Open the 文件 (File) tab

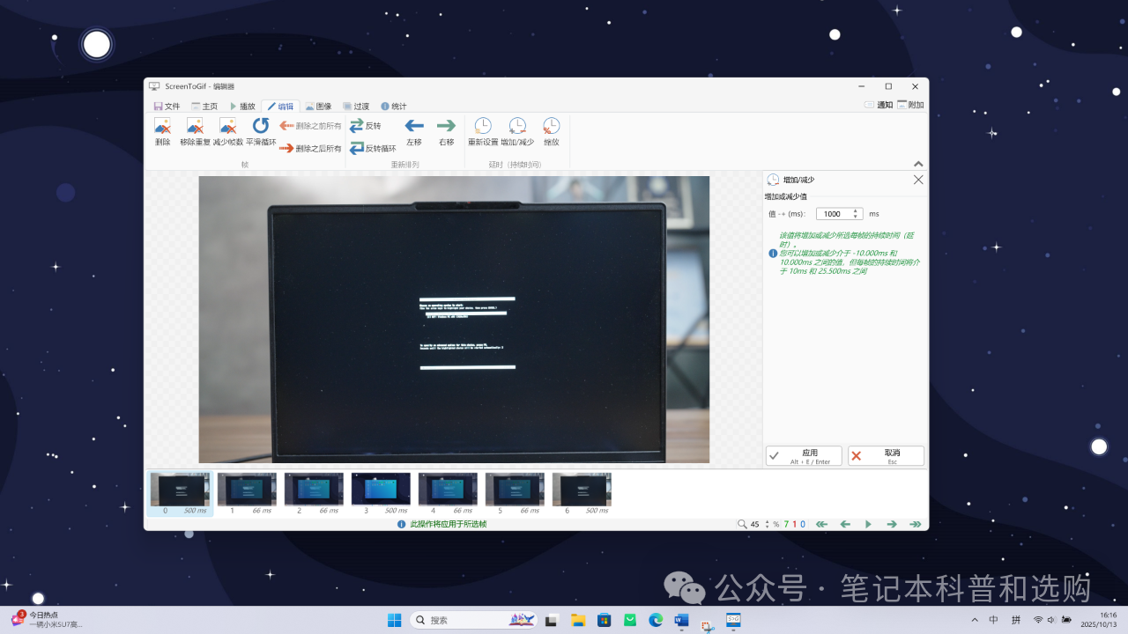(x=167, y=106)
